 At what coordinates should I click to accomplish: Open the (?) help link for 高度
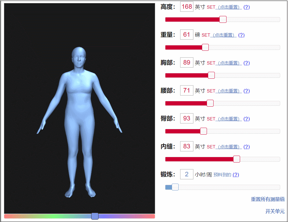pos(246,7)
